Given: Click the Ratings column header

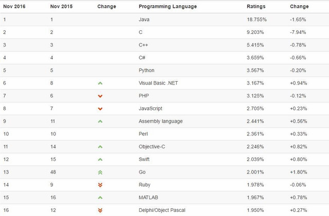Looking at the screenshot, I should click(x=257, y=7).
